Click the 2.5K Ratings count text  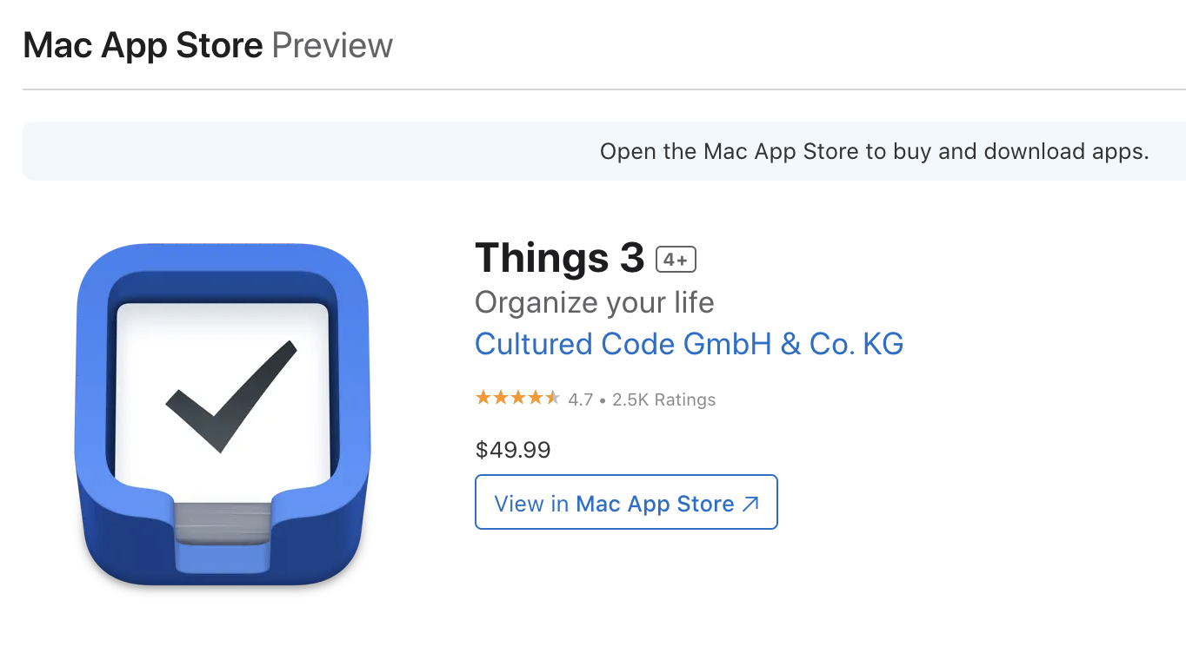(x=663, y=399)
